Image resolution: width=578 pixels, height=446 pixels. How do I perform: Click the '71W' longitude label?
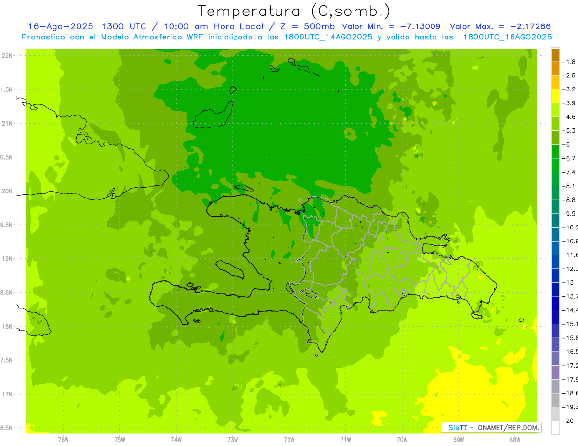click(345, 440)
